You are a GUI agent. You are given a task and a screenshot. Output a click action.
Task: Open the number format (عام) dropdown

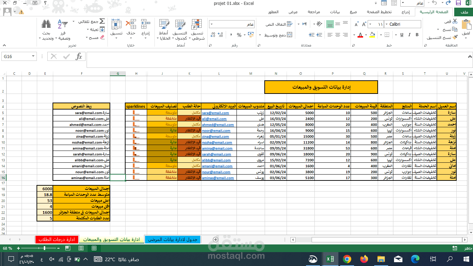click(211, 24)
